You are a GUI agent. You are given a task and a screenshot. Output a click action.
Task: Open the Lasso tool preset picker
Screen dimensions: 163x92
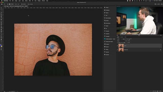(5, 4)
